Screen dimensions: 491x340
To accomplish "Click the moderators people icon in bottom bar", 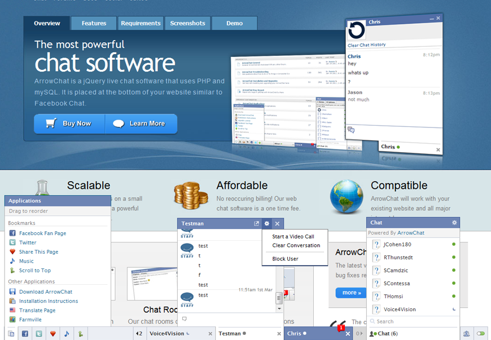I will pos(467,334).
